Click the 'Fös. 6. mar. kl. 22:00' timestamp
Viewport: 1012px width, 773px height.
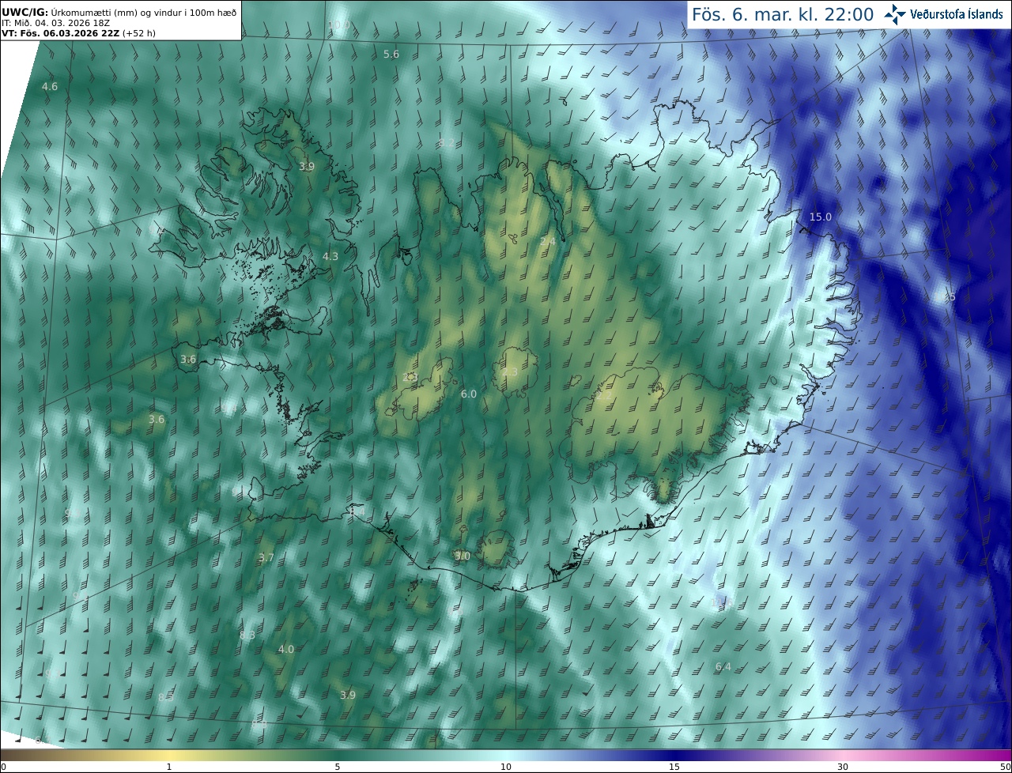(x=783, y=14)
